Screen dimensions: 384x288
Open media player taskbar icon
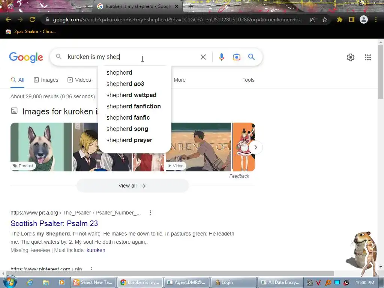(x=62, y=282)
